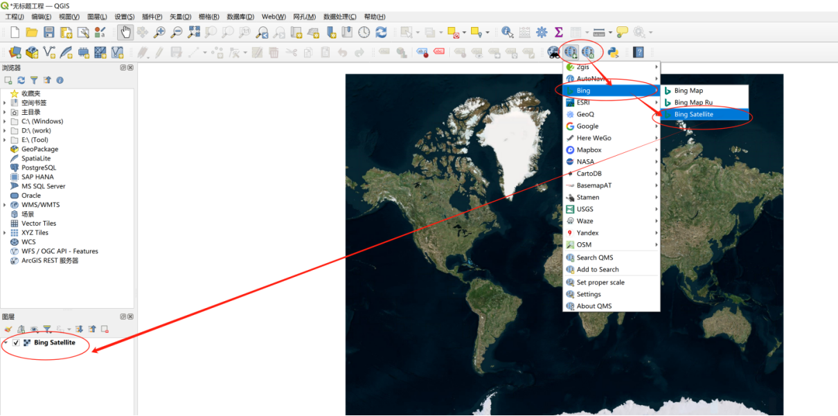This screenshot has width=838, height=416.
Task: Refresh the map canvas
Action: [x=381, y=32]
